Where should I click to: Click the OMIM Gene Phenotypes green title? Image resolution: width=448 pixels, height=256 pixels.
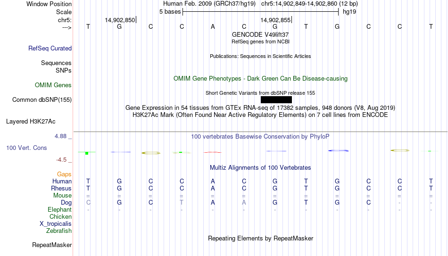[x=261, y=79]
